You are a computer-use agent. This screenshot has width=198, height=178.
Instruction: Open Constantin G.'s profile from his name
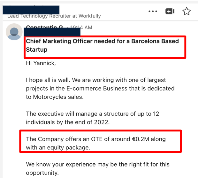45,27
